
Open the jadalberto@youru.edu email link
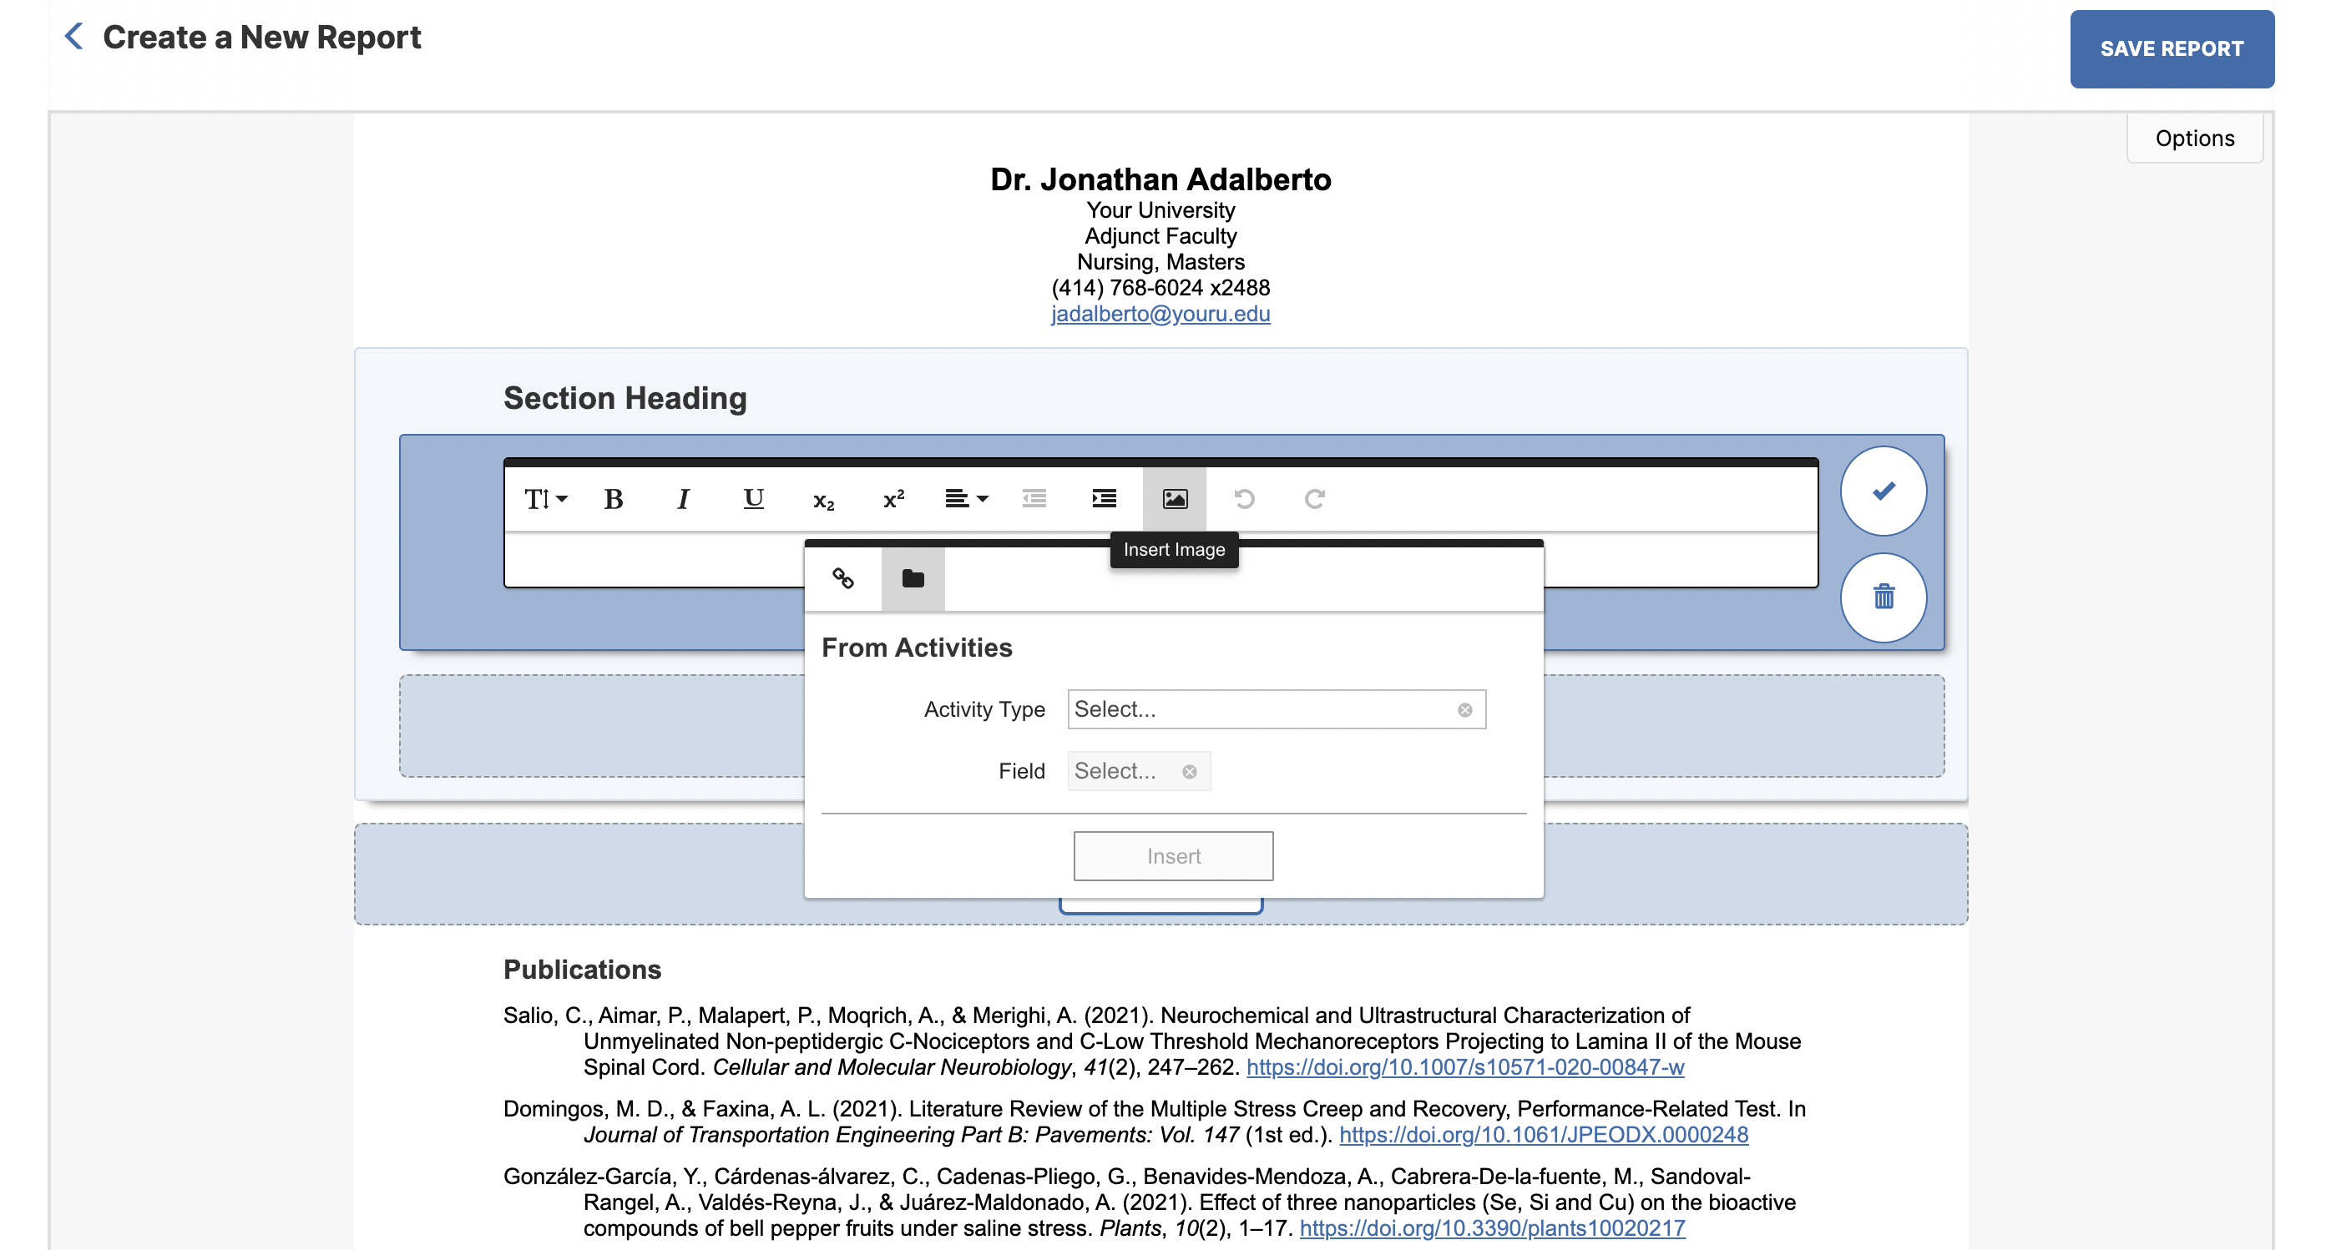click(x=1160, y=313)
